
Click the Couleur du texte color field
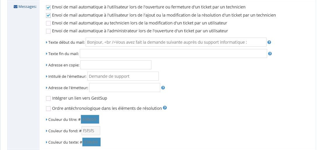point(91,142)
